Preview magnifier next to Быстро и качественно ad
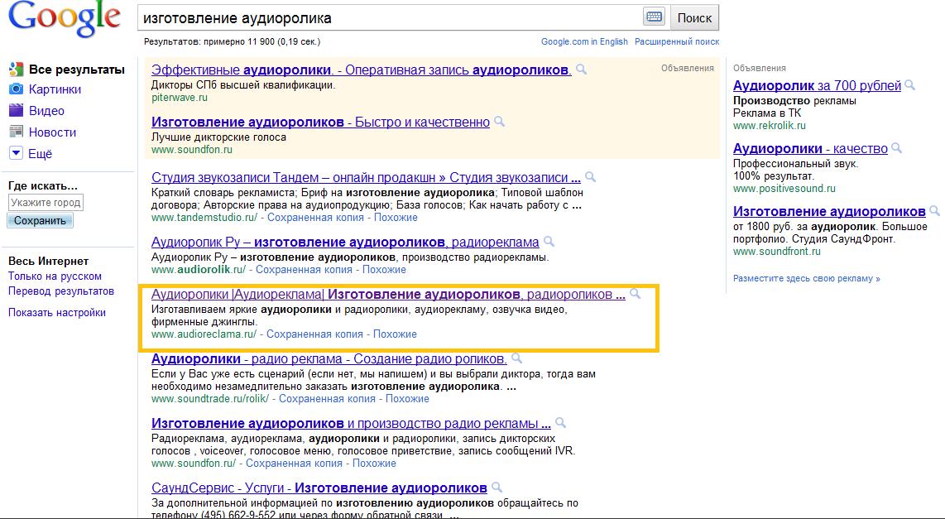The height and width of the screenshot is (519, 945). click(499, 122)
